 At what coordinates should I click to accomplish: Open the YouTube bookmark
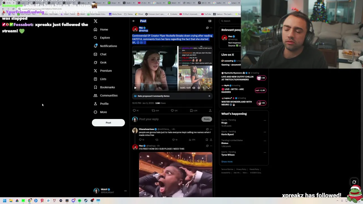[x=206, y=14]
